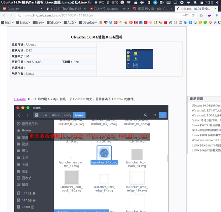Switch to the Tiny Tiny RSS tab
The image size is (221, 212).
66,8
